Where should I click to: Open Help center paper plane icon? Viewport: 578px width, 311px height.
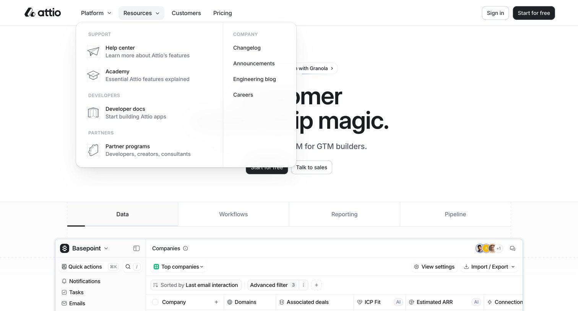[x=93, y=52]
